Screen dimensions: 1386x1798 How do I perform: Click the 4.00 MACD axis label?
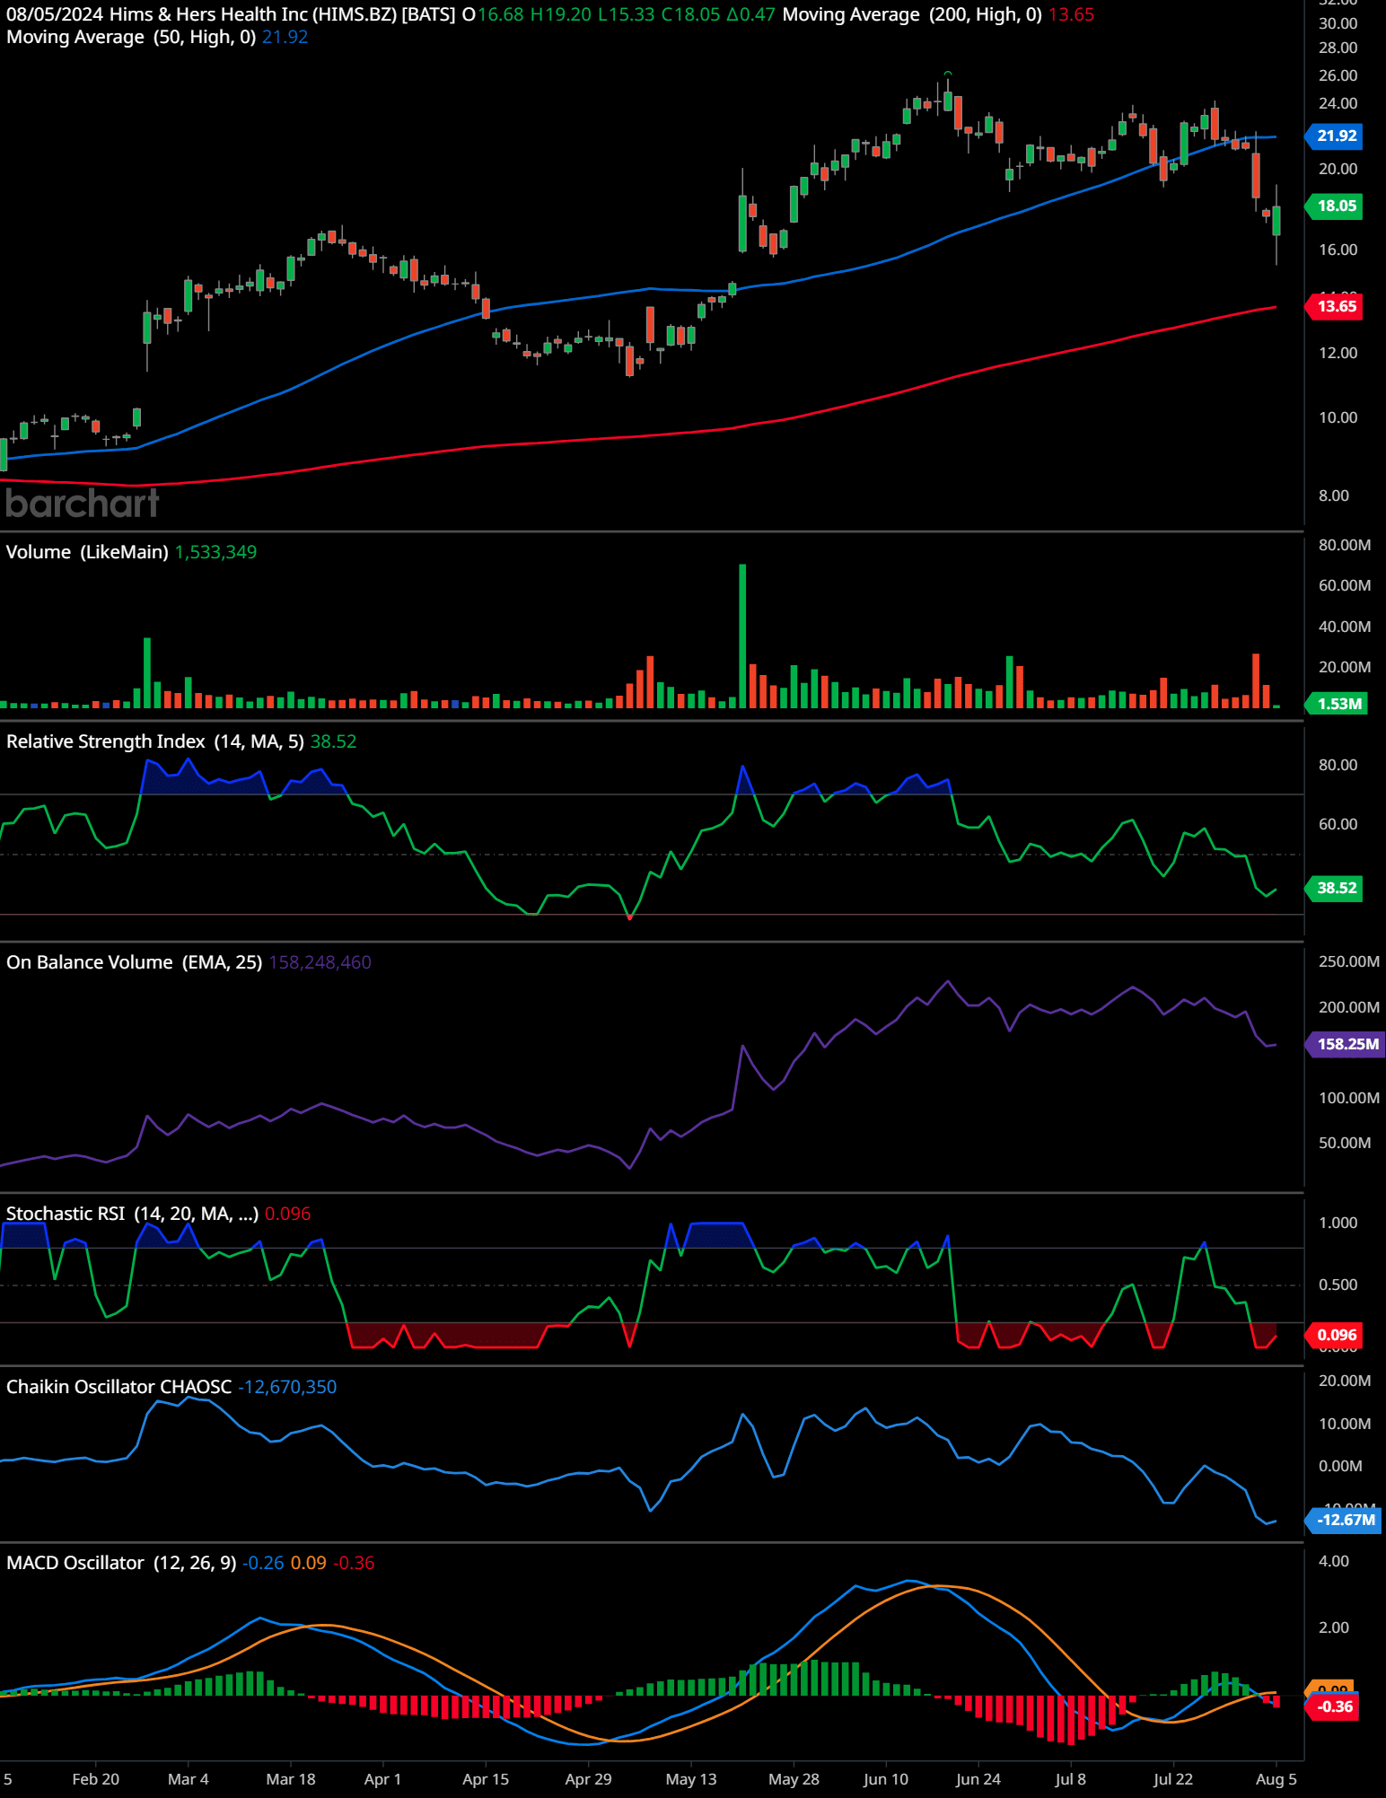tap(1334, 1562)
